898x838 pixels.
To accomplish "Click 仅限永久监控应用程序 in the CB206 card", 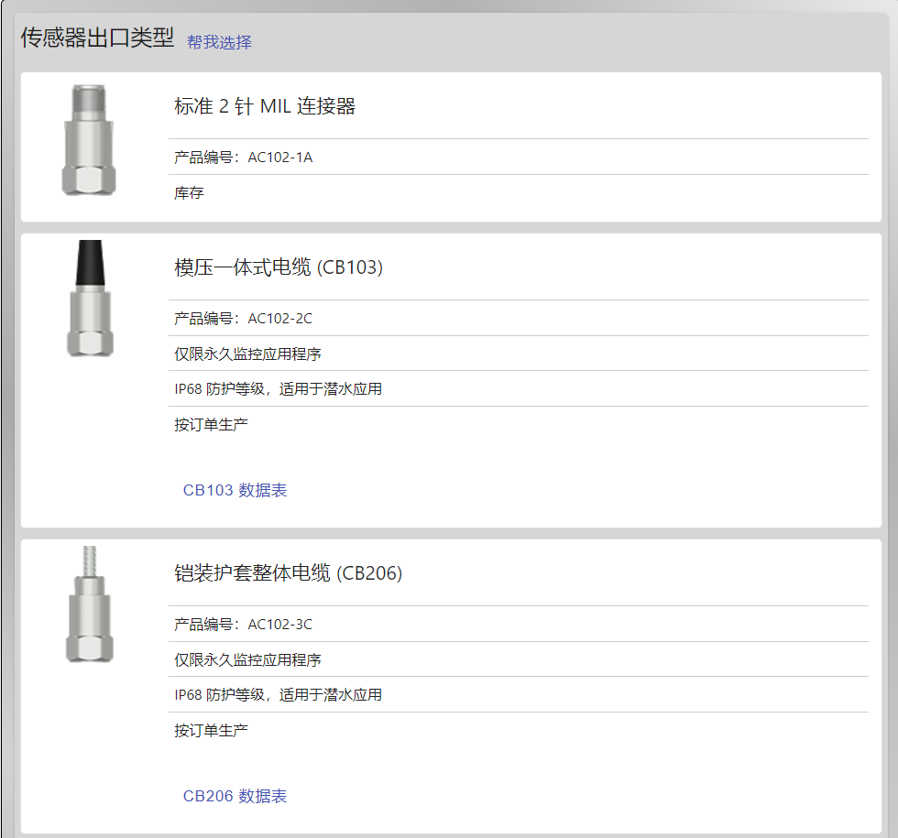I will click(247, 660).
